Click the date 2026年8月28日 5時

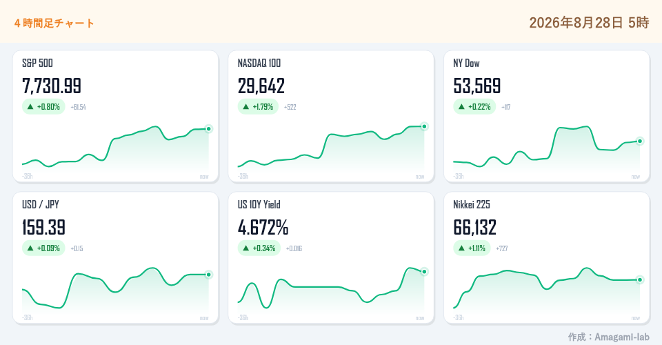coord(589,22)
